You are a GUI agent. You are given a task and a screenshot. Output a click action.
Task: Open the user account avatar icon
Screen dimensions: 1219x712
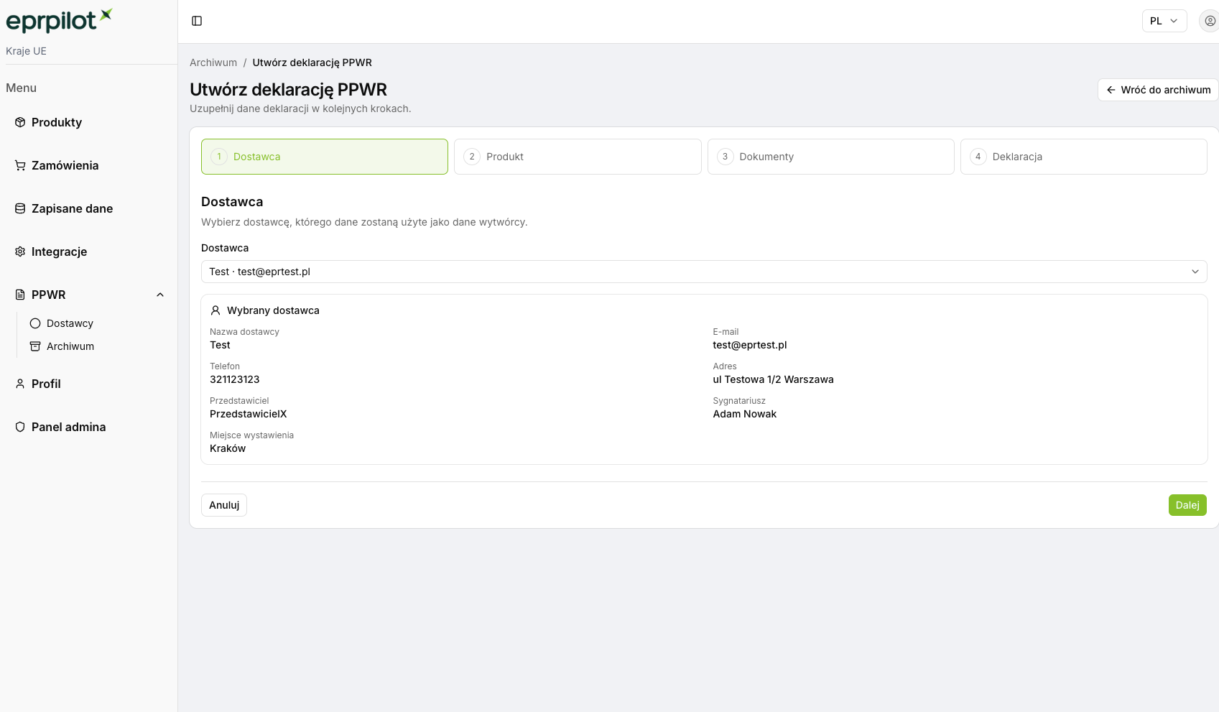point(1210,21)
